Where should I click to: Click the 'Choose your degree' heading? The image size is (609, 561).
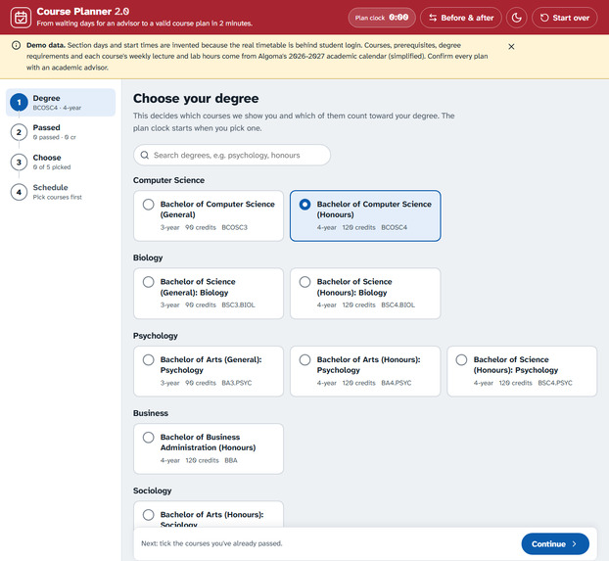point(196,98)
